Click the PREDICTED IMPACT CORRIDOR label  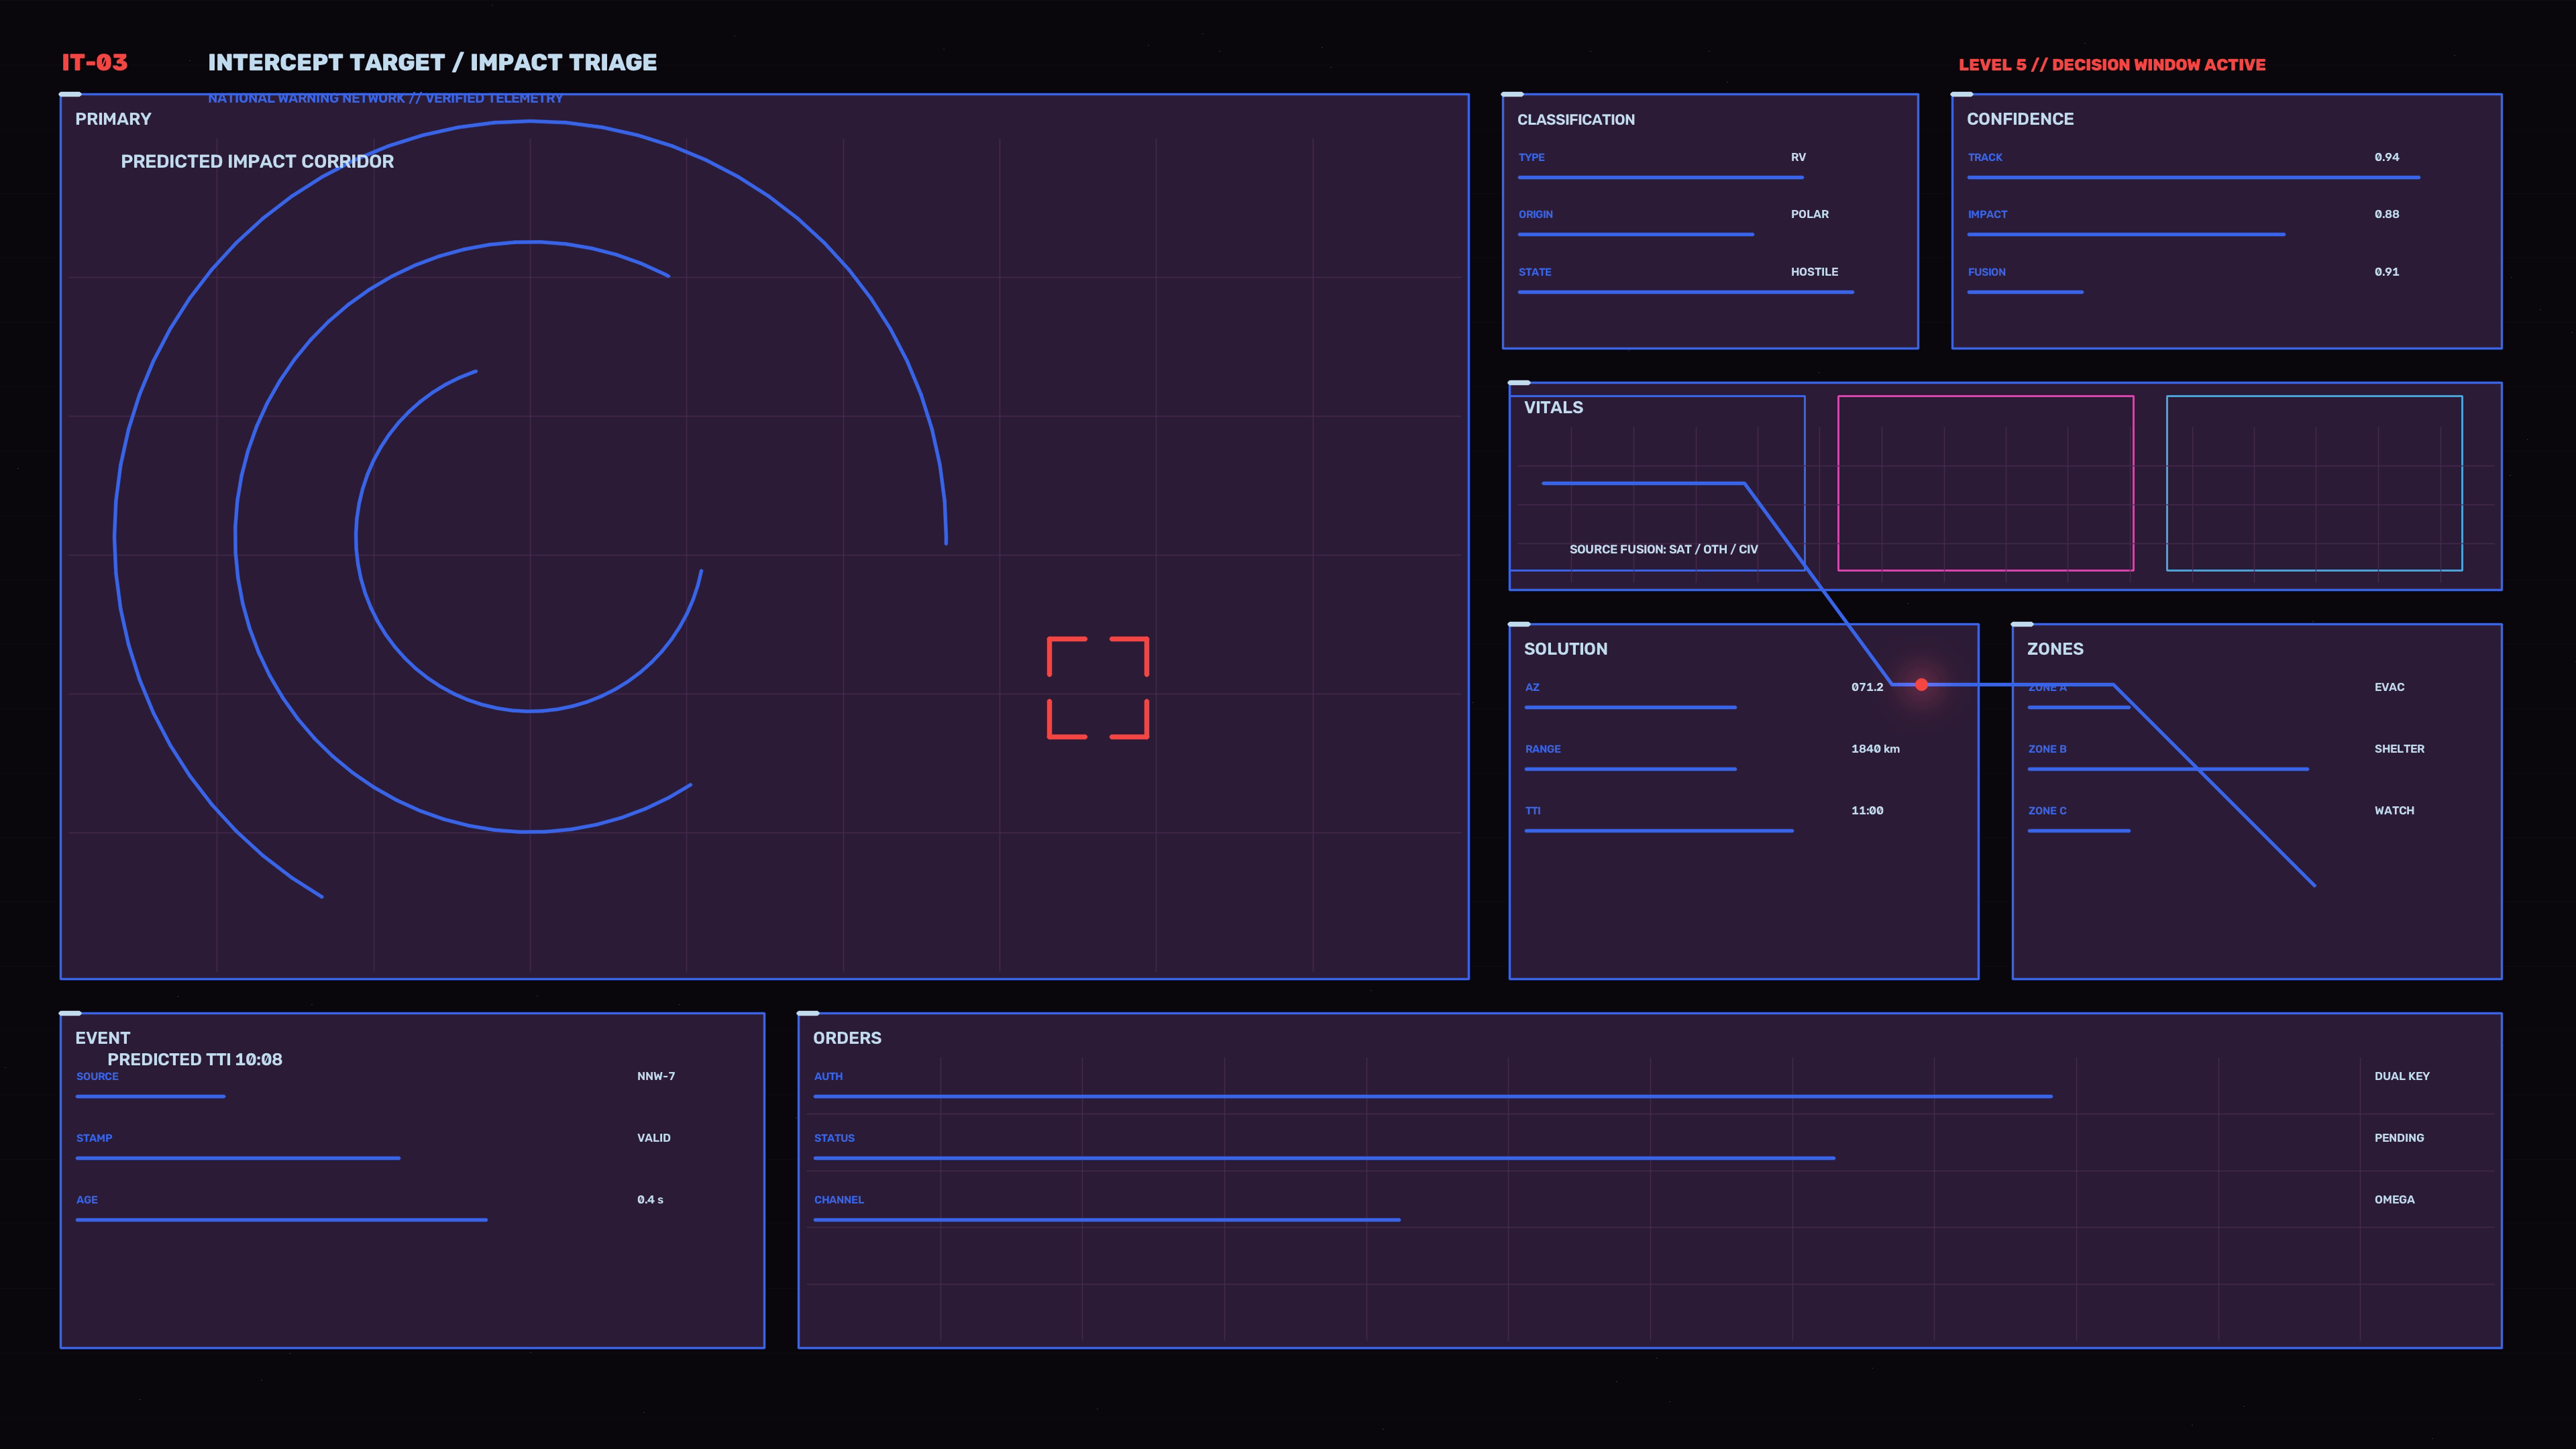257,161
